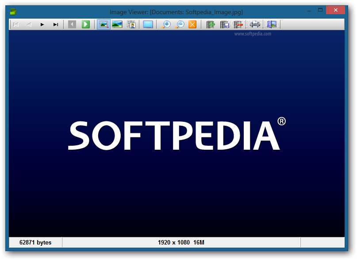Zoom out with the magnifier minus

[180, 24]
